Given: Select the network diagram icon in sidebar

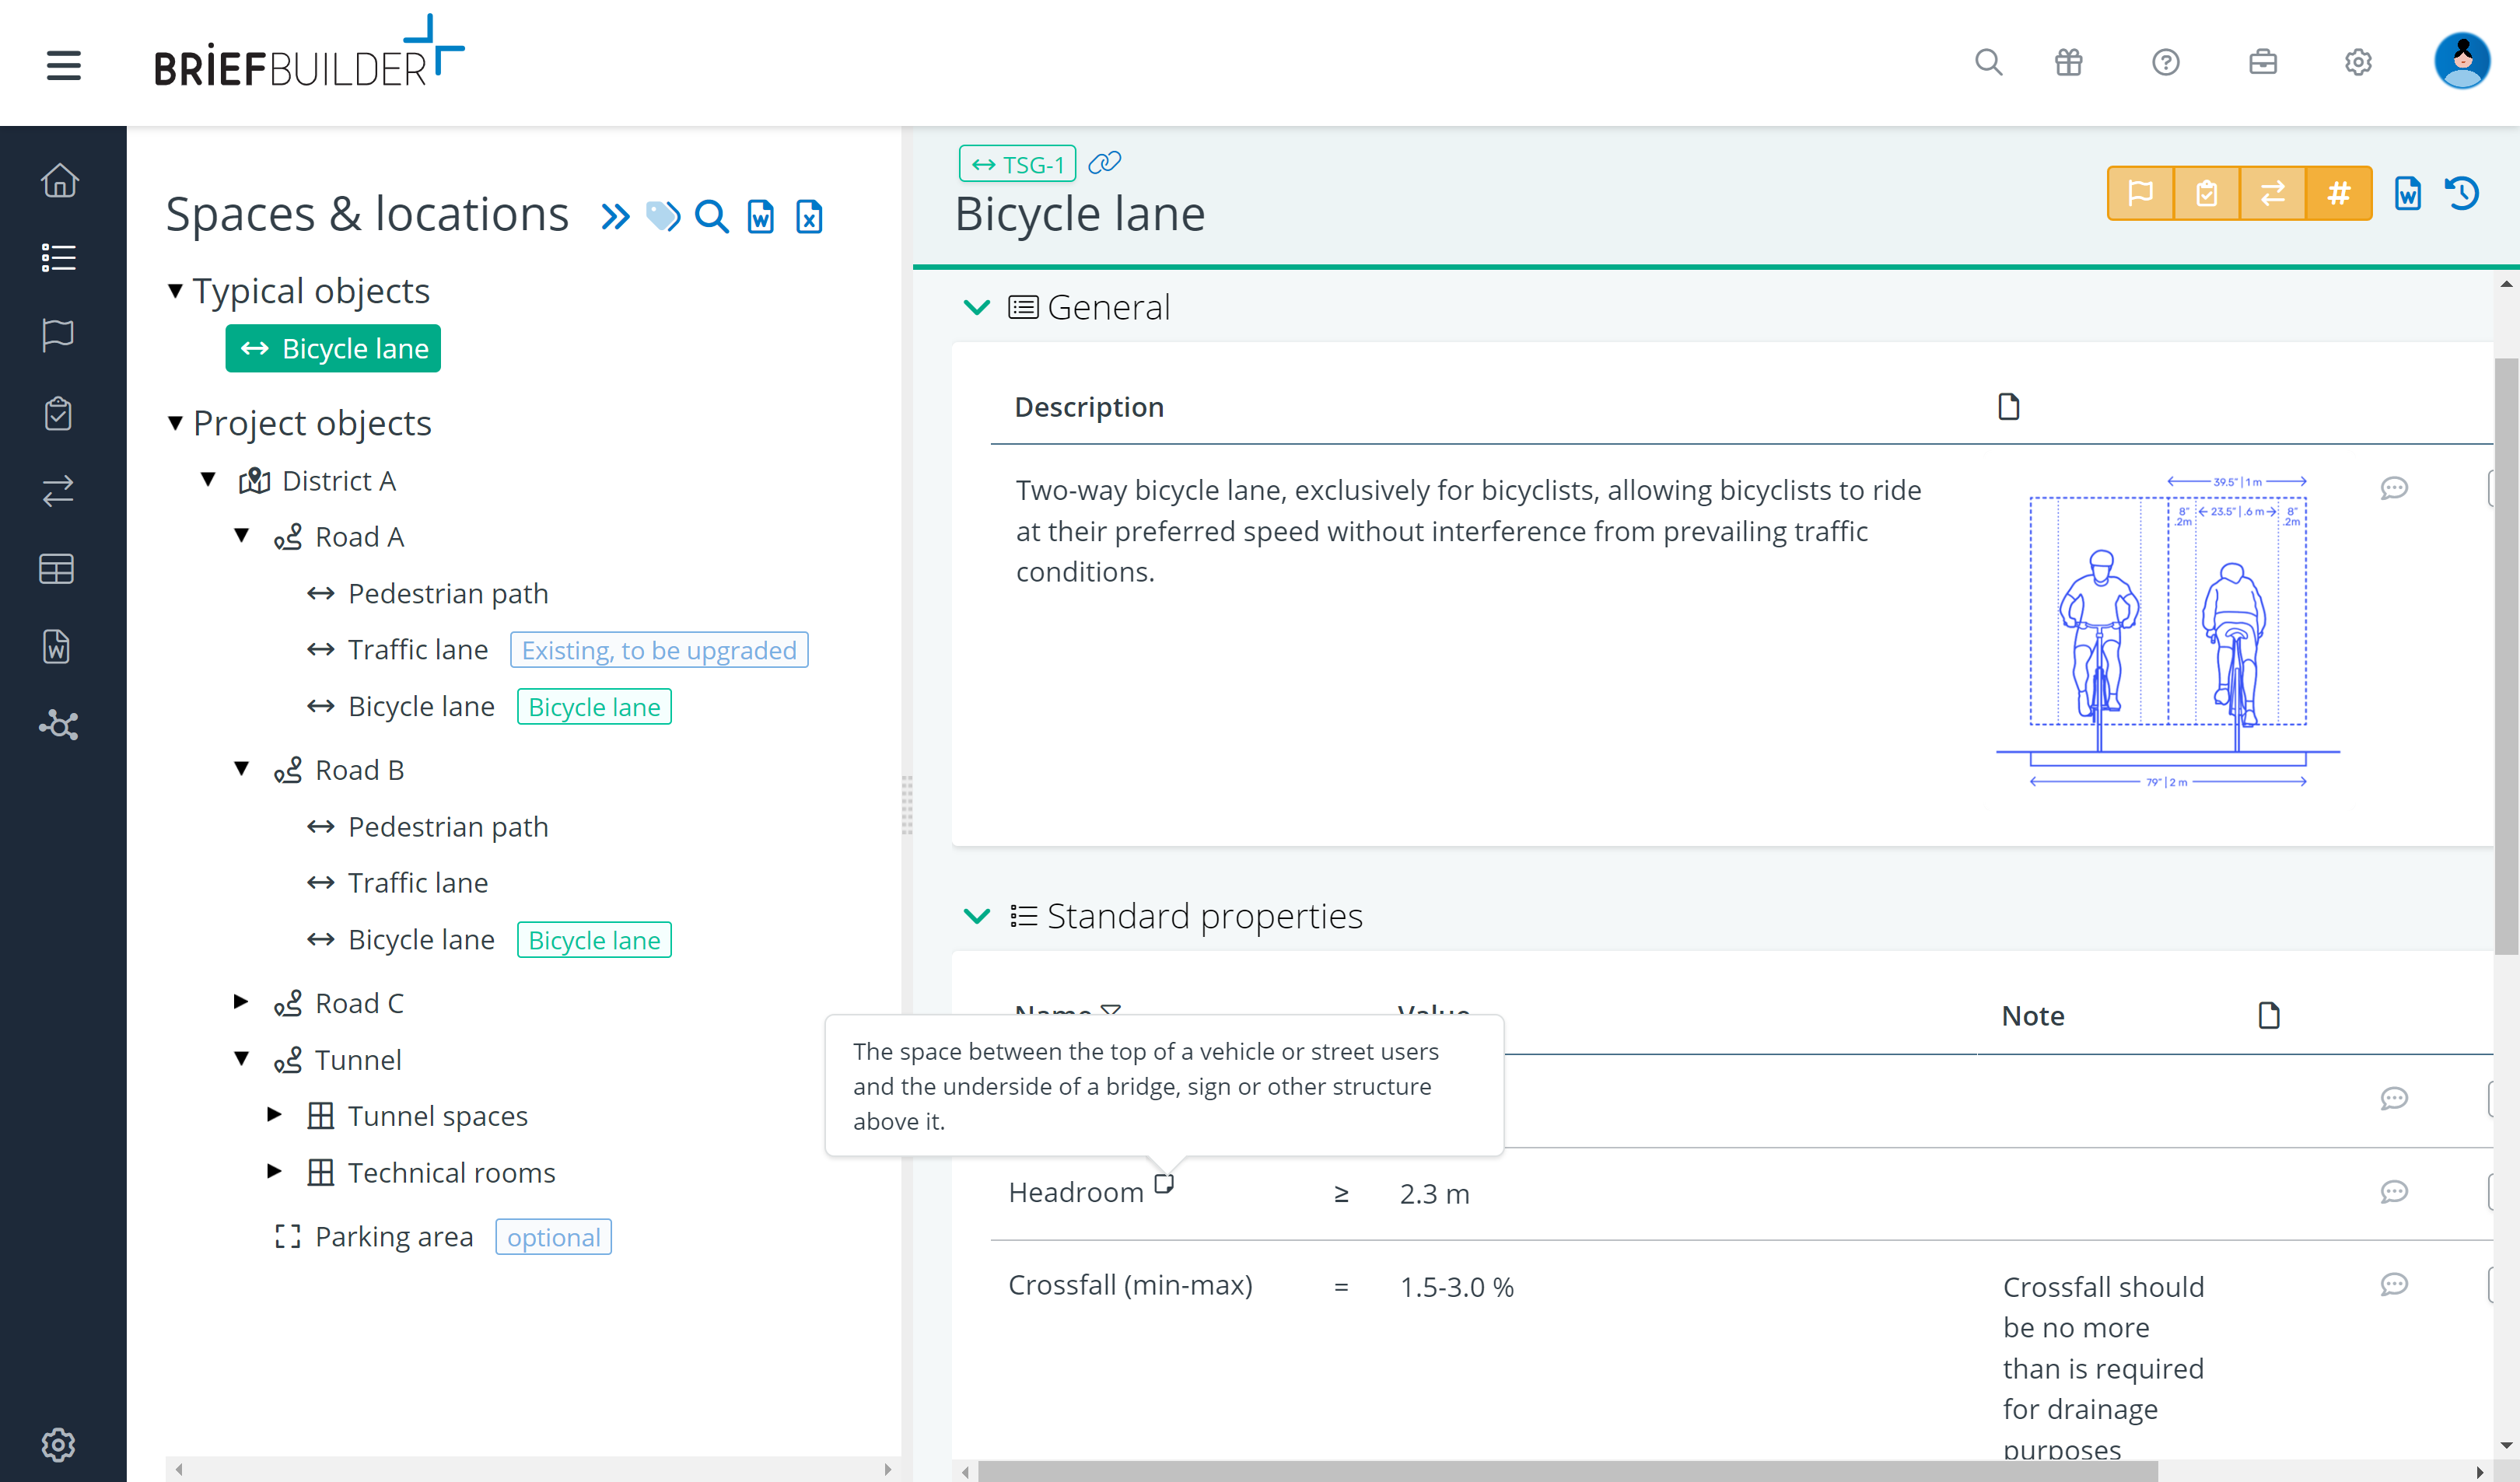Looking at the screenshot, I should pyautogui.click(x=59, y=726).
